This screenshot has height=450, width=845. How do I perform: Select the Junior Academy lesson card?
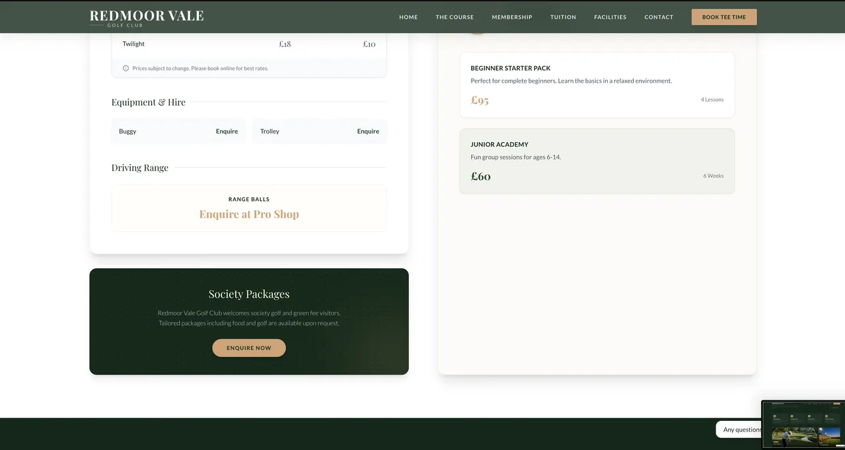(597, 161)
